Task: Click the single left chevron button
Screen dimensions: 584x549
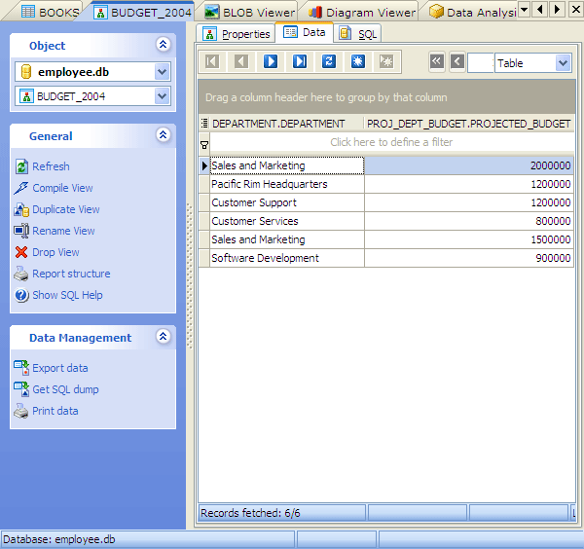Action: click(457, 61)
